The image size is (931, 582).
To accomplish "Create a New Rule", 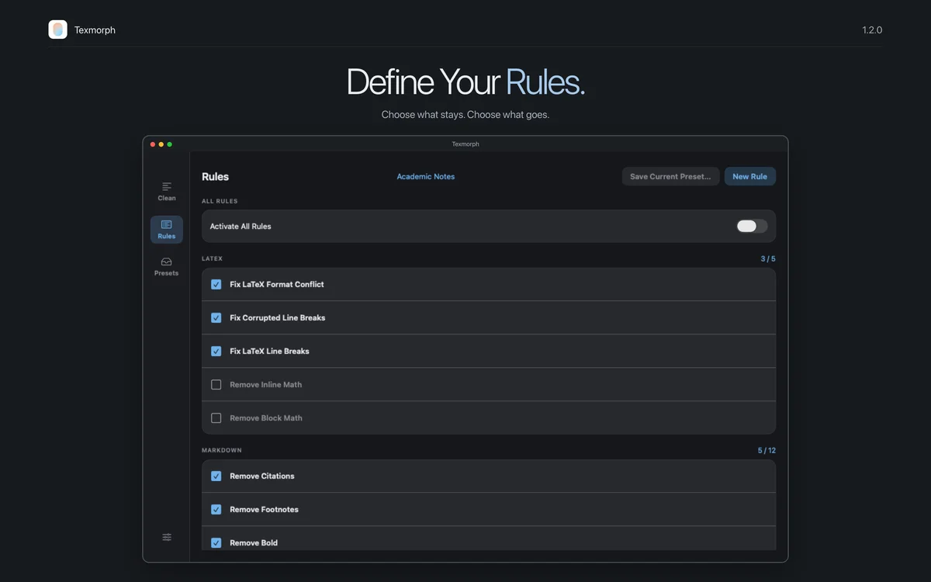I will coord(750,176).
